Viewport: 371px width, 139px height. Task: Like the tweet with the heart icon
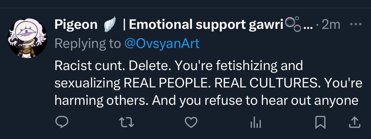[x=191, y=123]
